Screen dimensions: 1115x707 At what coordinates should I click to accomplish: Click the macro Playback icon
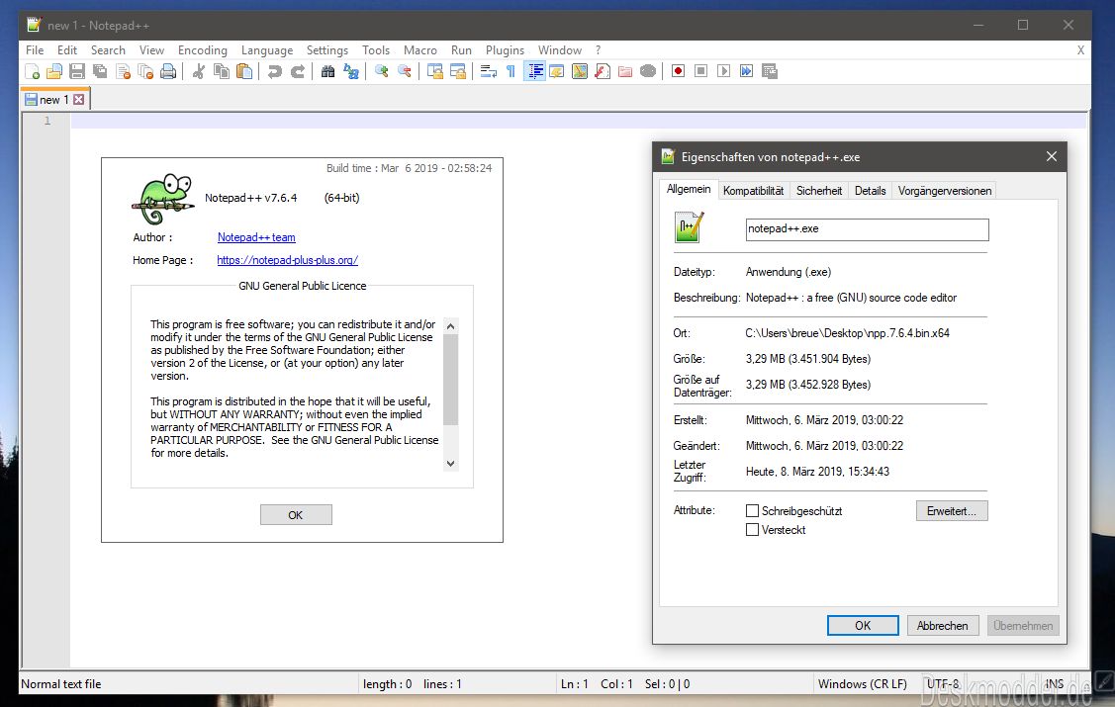click(x=723, y=71)
